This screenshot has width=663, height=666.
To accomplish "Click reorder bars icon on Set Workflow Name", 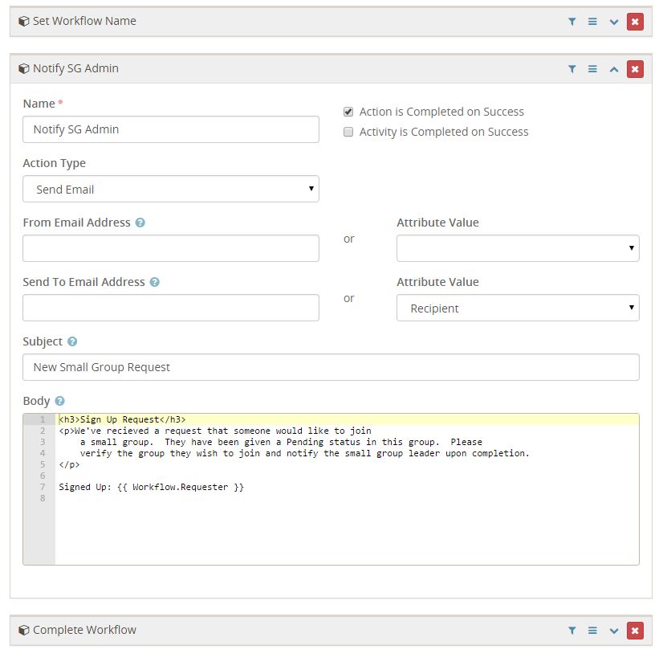I will coord(592,22).
